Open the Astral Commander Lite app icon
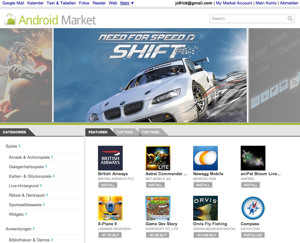300x243 pixels. tap(158, 158)
